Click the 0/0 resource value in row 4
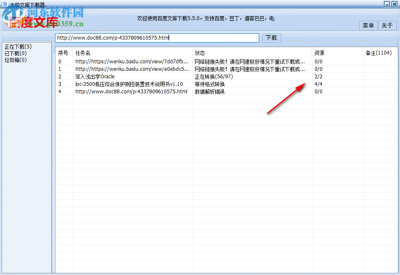 coord(318,91)
